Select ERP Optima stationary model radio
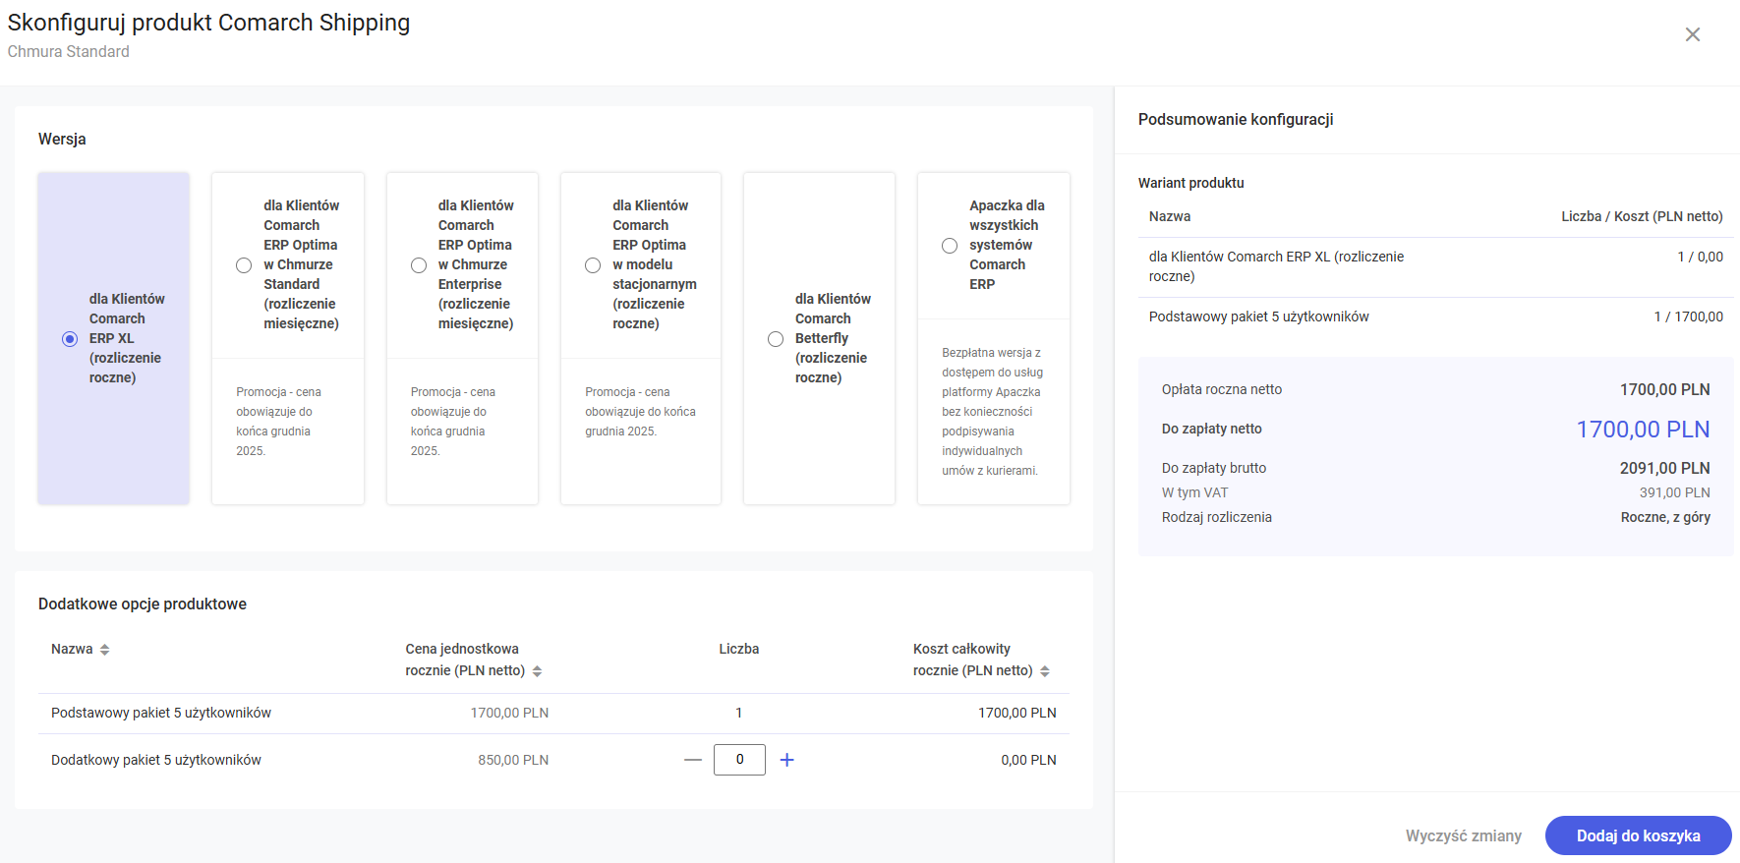 click(x=593, y=265)
